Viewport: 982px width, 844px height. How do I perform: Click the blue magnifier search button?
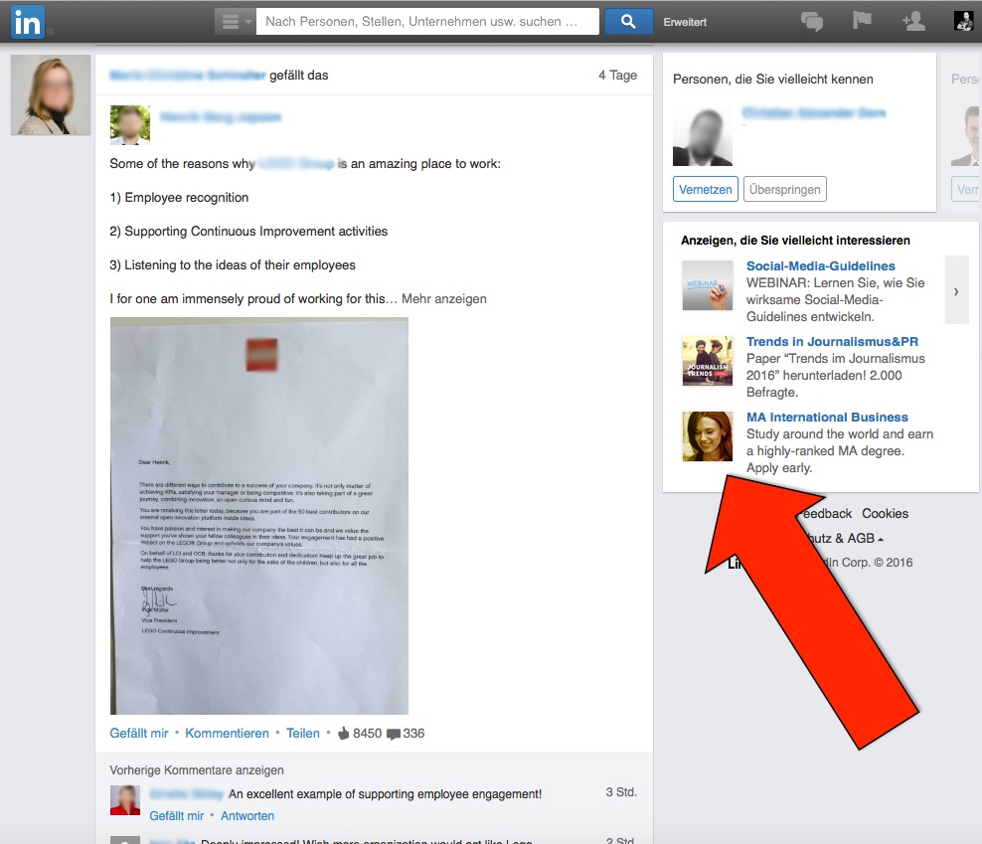628,22
